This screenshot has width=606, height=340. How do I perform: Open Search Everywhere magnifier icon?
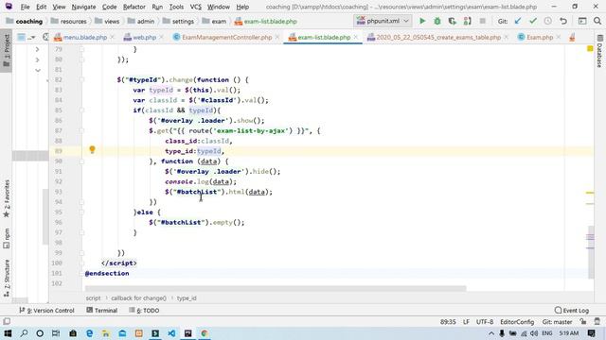pyautogui.click(x=597, y=21)
